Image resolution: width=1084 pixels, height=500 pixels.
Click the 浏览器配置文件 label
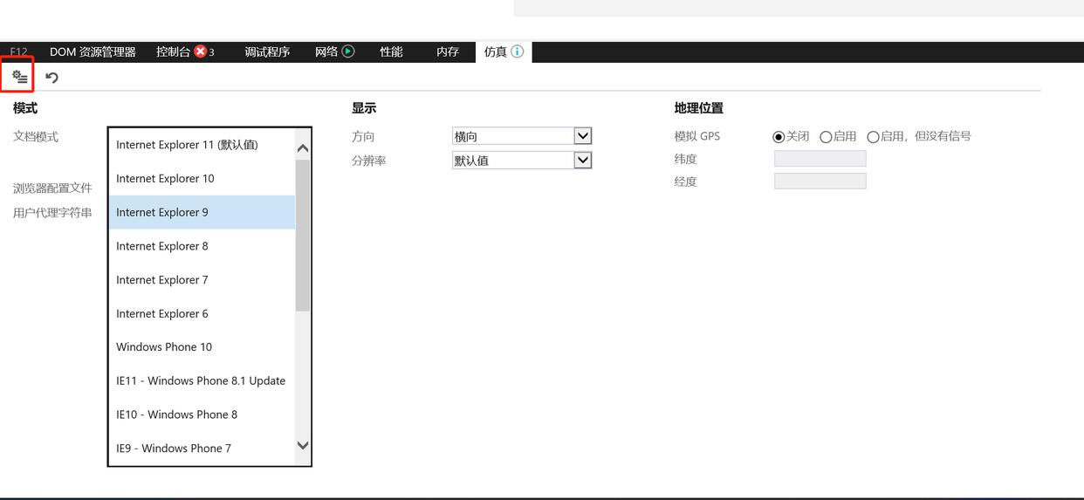point(52,188)
